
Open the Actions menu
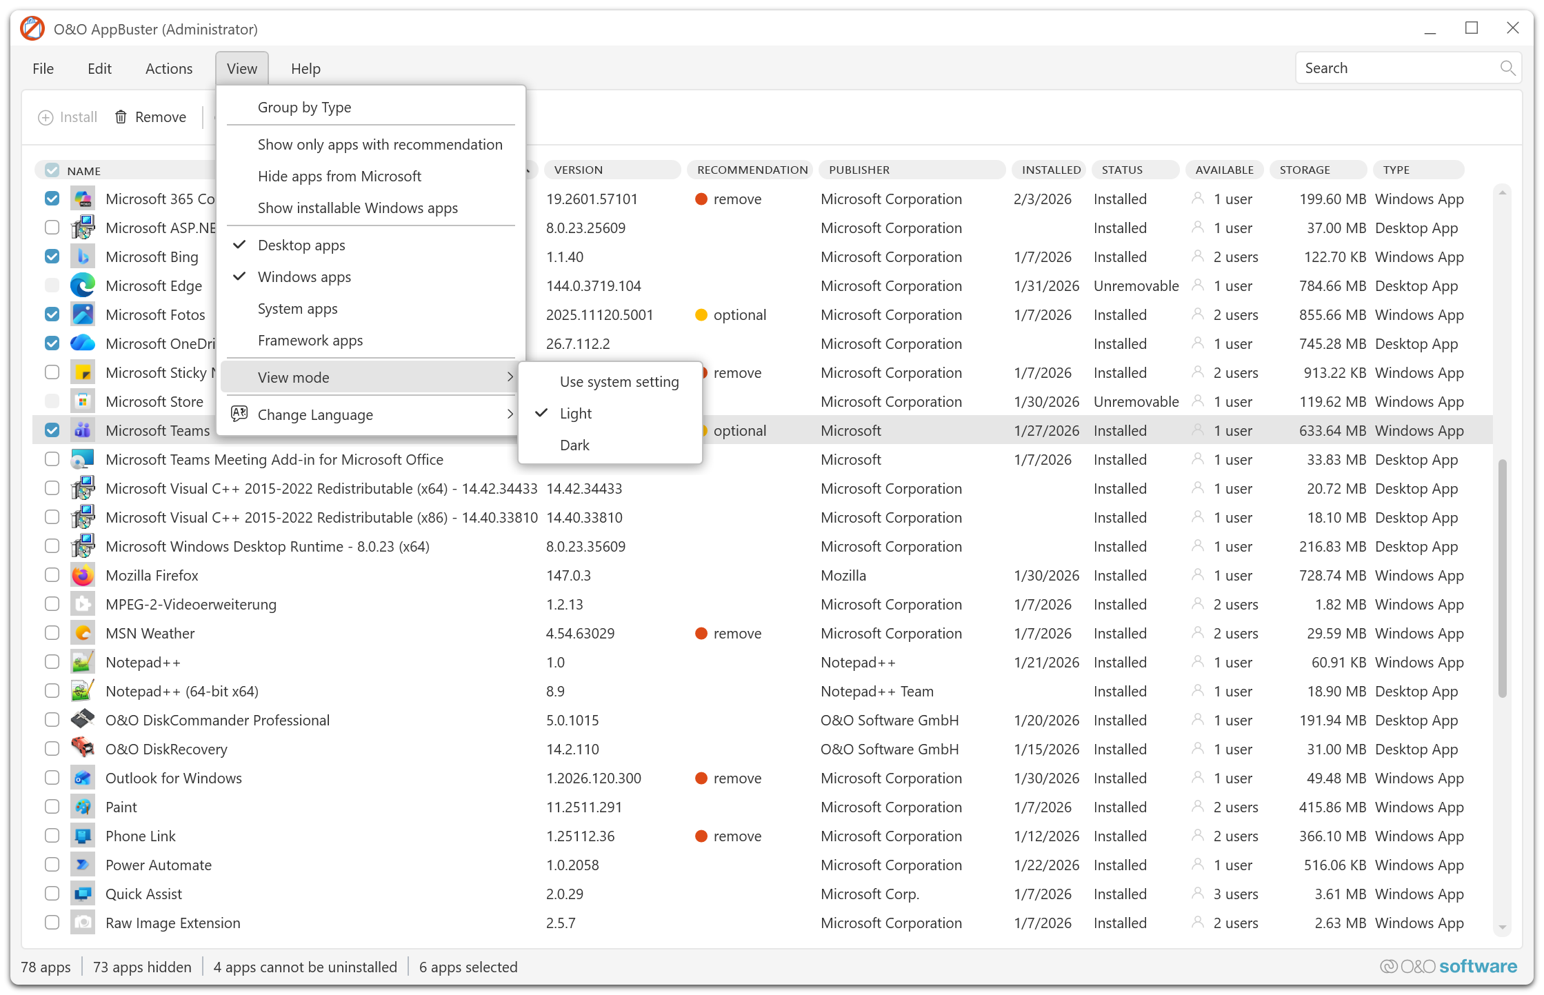pyautogui.click(x=169, y=69)
